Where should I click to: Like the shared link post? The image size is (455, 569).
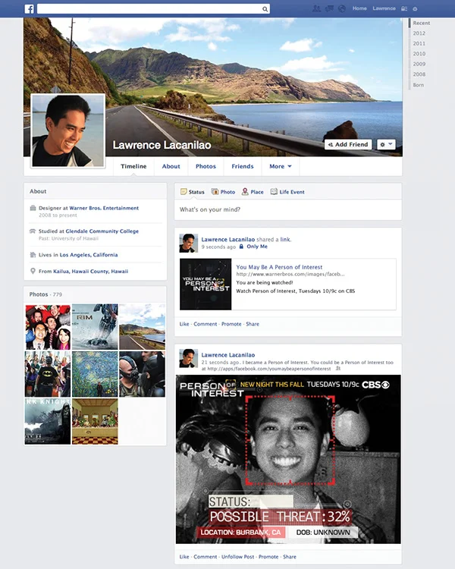tap(184, 324)
